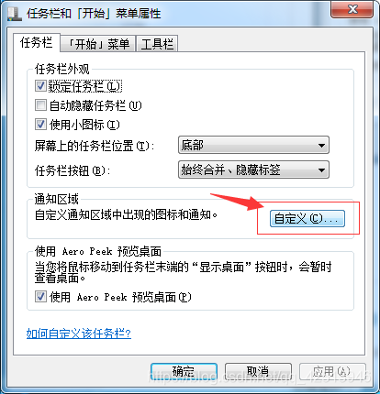The height and width of the screenshot is (394, 380).
Task: Uncheck the 锁定任务栏 checkbox
Action: [x=40, y=86]
